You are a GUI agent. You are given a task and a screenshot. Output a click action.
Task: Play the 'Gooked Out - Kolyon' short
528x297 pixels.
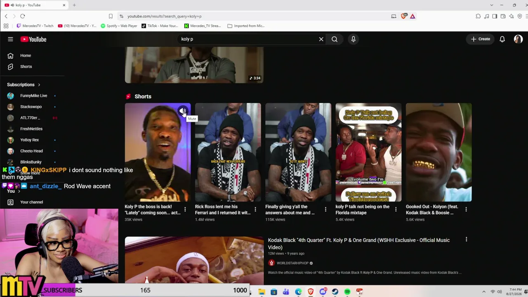(438, 152)
